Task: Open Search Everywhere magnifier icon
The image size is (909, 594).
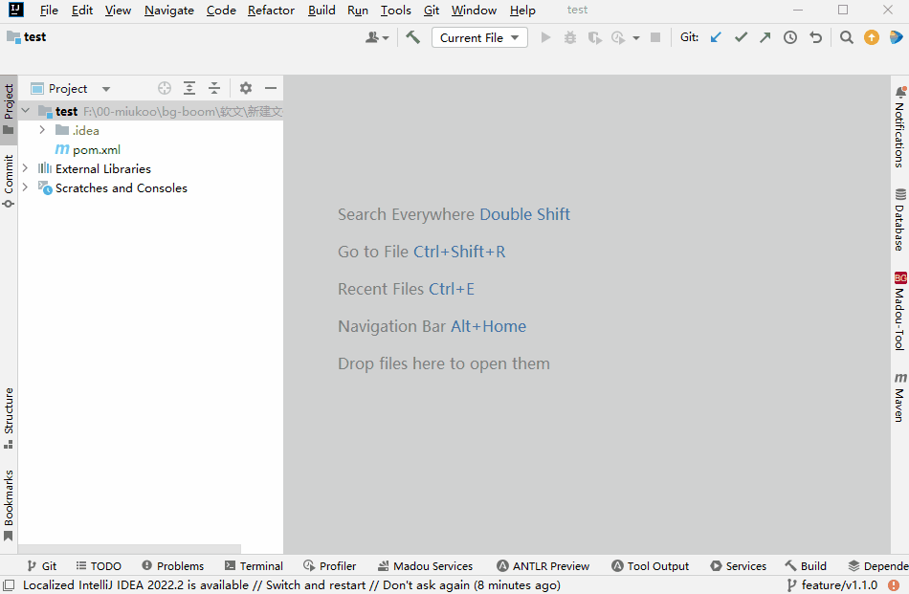Action: point(847,37)
